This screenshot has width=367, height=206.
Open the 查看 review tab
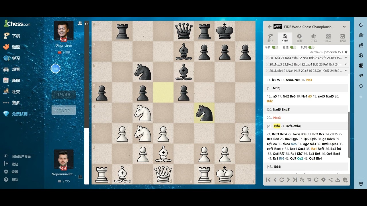[299, 38]
